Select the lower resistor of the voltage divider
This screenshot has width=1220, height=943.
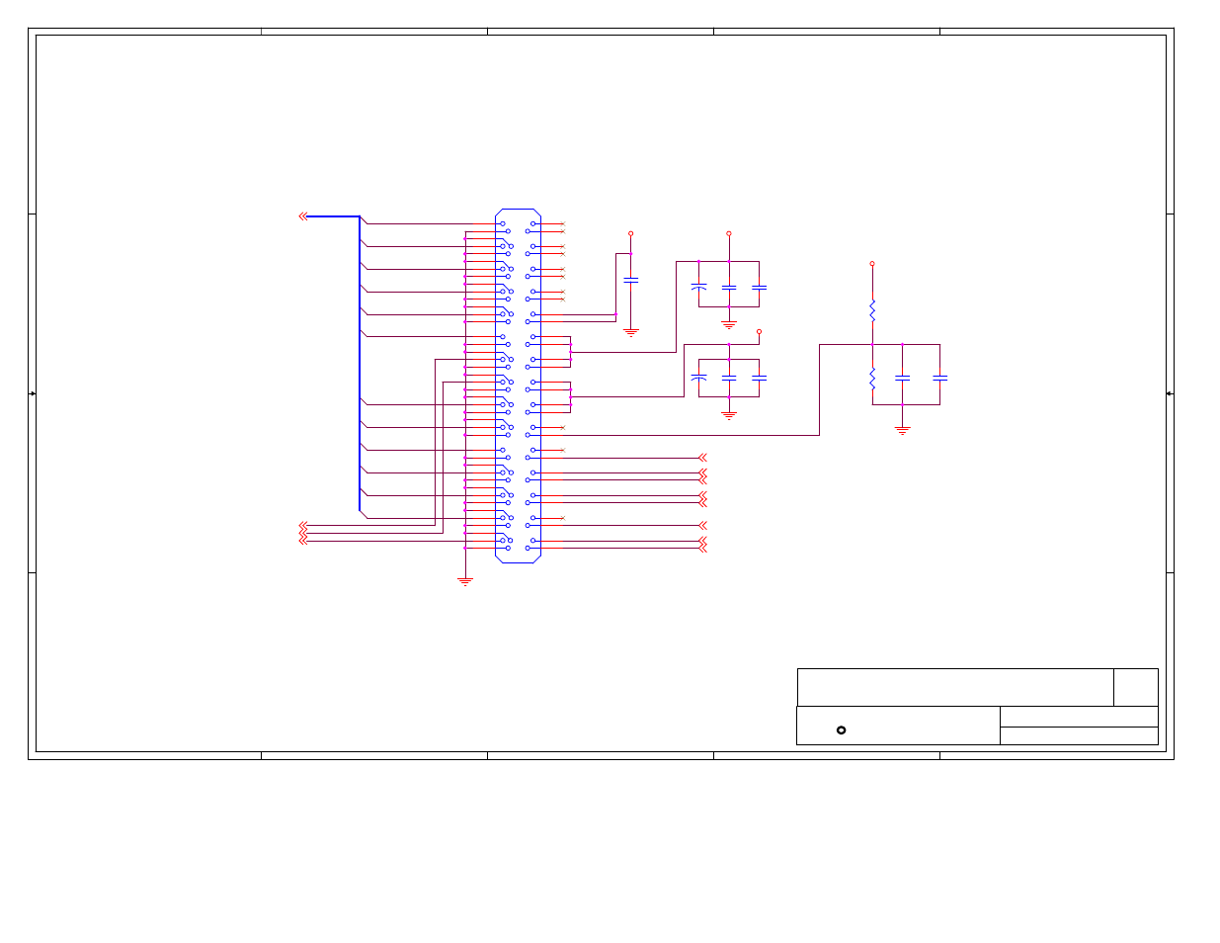pyautogui.click(x=872, y=378)
